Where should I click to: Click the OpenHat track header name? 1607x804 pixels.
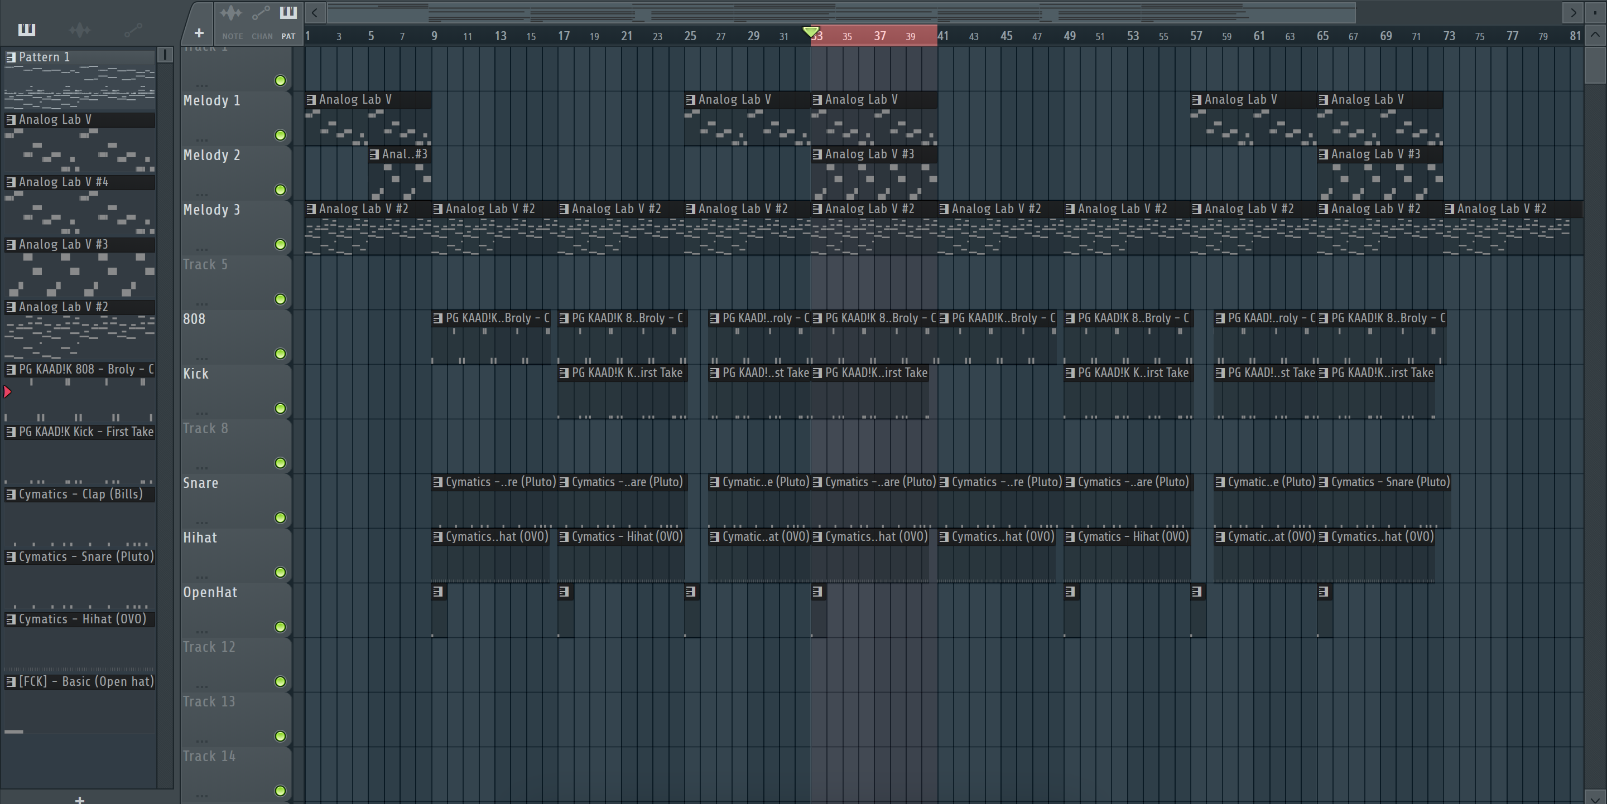[x=210, y=592]
